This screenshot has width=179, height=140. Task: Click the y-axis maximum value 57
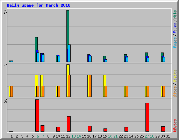tap(5, 12)
